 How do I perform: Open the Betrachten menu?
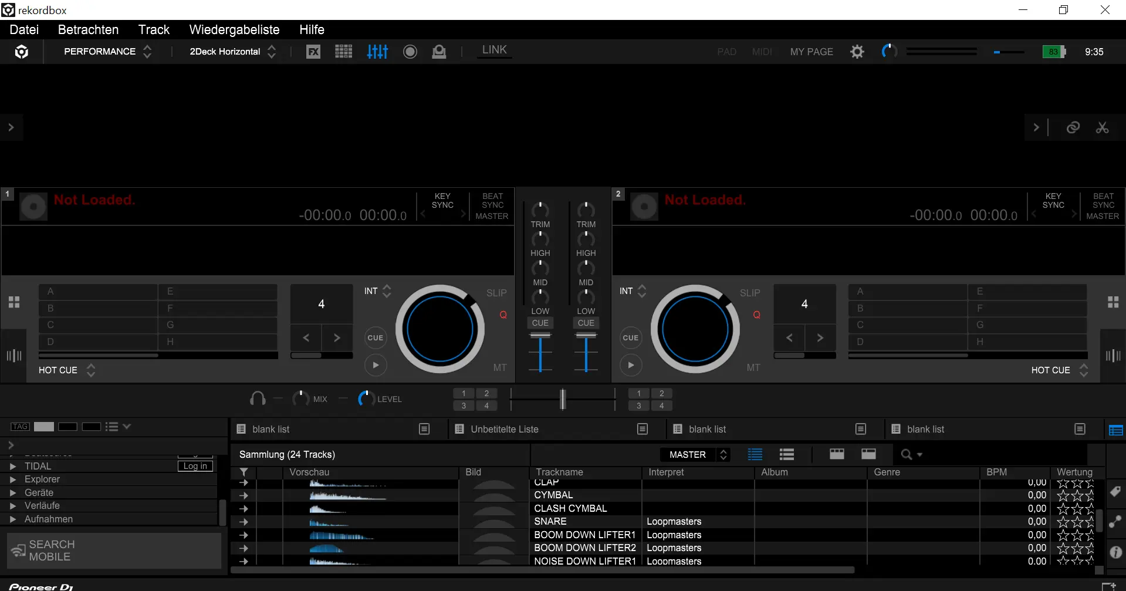coord(88,30)
